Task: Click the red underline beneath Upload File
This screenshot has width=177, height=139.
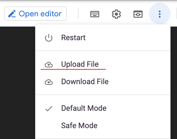Action: click(73, 69)
